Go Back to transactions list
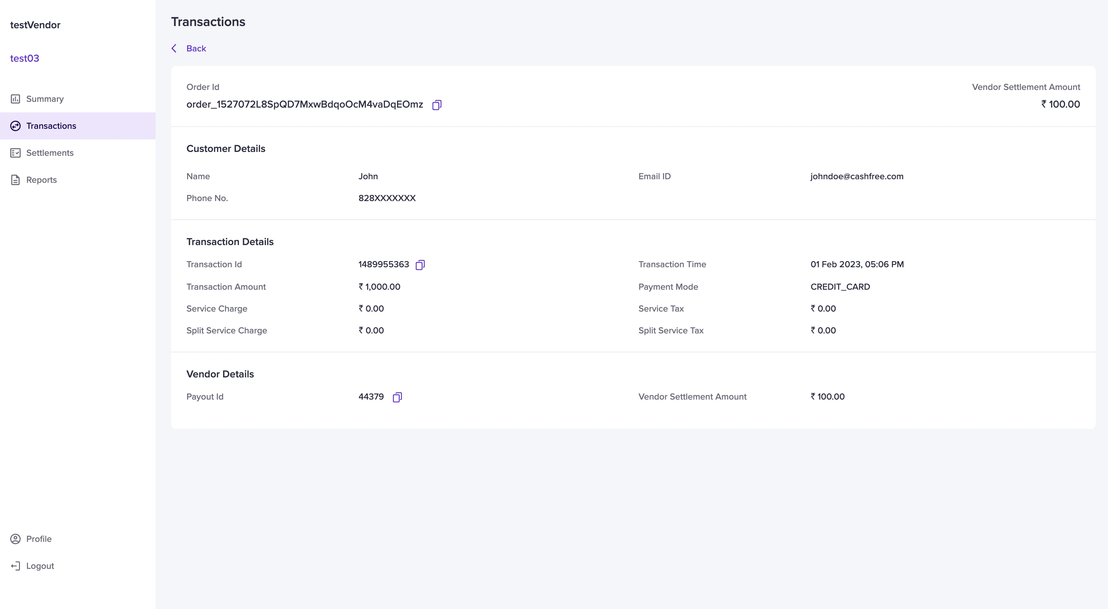Image resolution: width=1108 pixels, height=609 pixels. click(x=196, y=49)
